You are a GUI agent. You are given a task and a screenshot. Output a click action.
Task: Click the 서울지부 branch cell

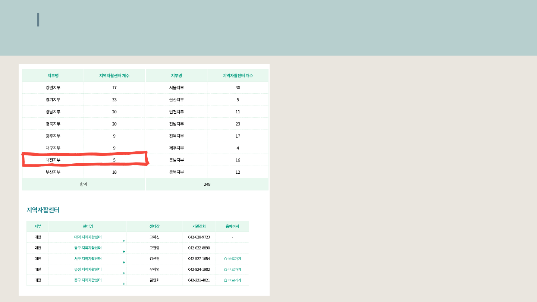tap(176, 88)
